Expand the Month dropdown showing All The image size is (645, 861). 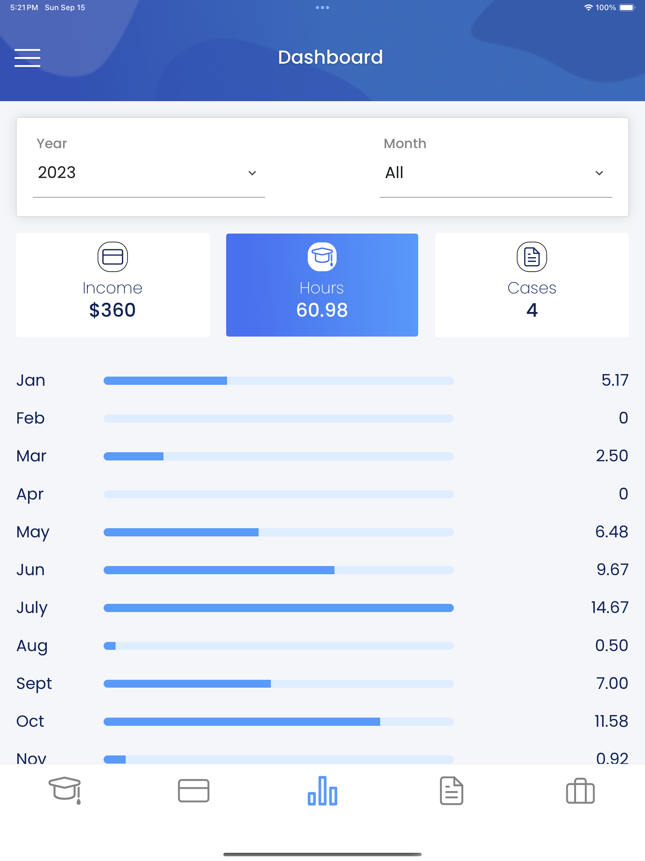click(x=496, y=173)
